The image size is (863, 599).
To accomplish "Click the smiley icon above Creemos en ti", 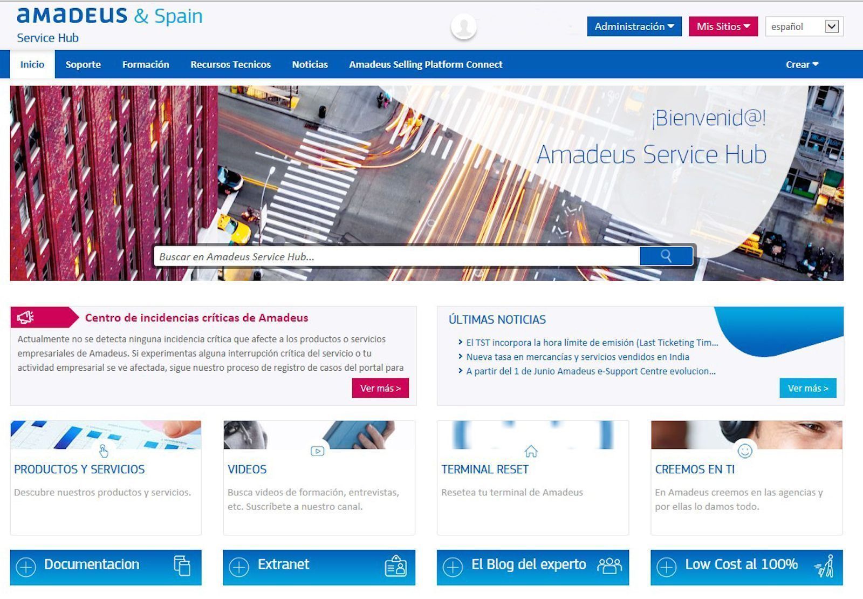I will tap(745, 451).
